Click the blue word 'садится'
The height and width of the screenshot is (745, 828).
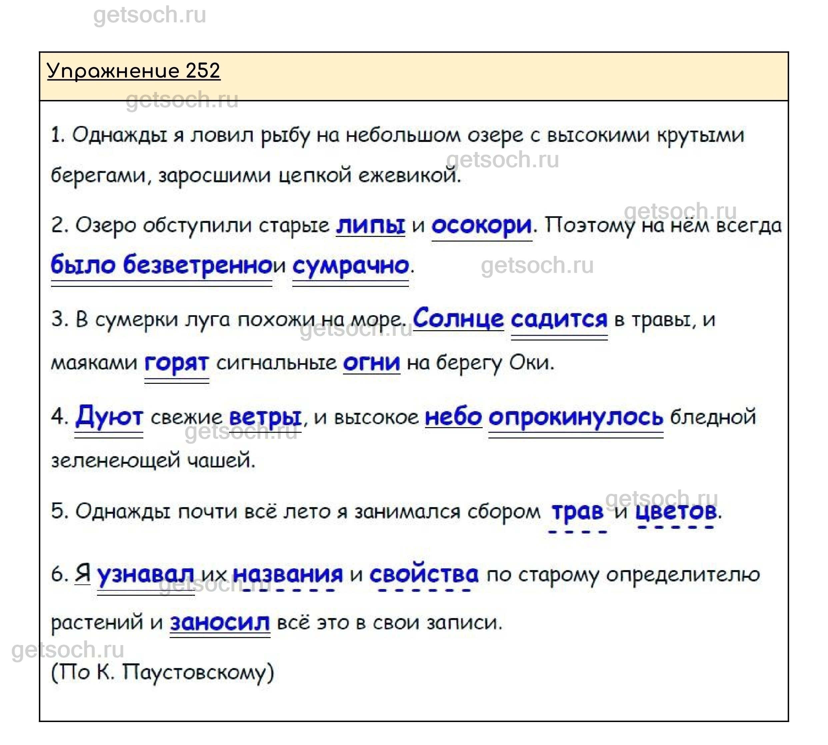pos(559,319)
